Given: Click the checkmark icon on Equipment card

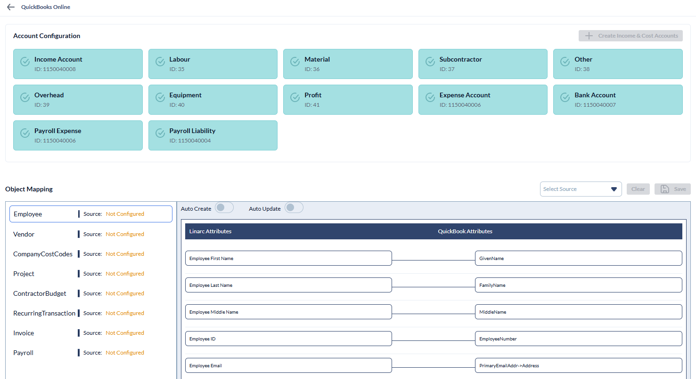Looking at the screenshot, I should pyautogui.click(x=160, y=97).
